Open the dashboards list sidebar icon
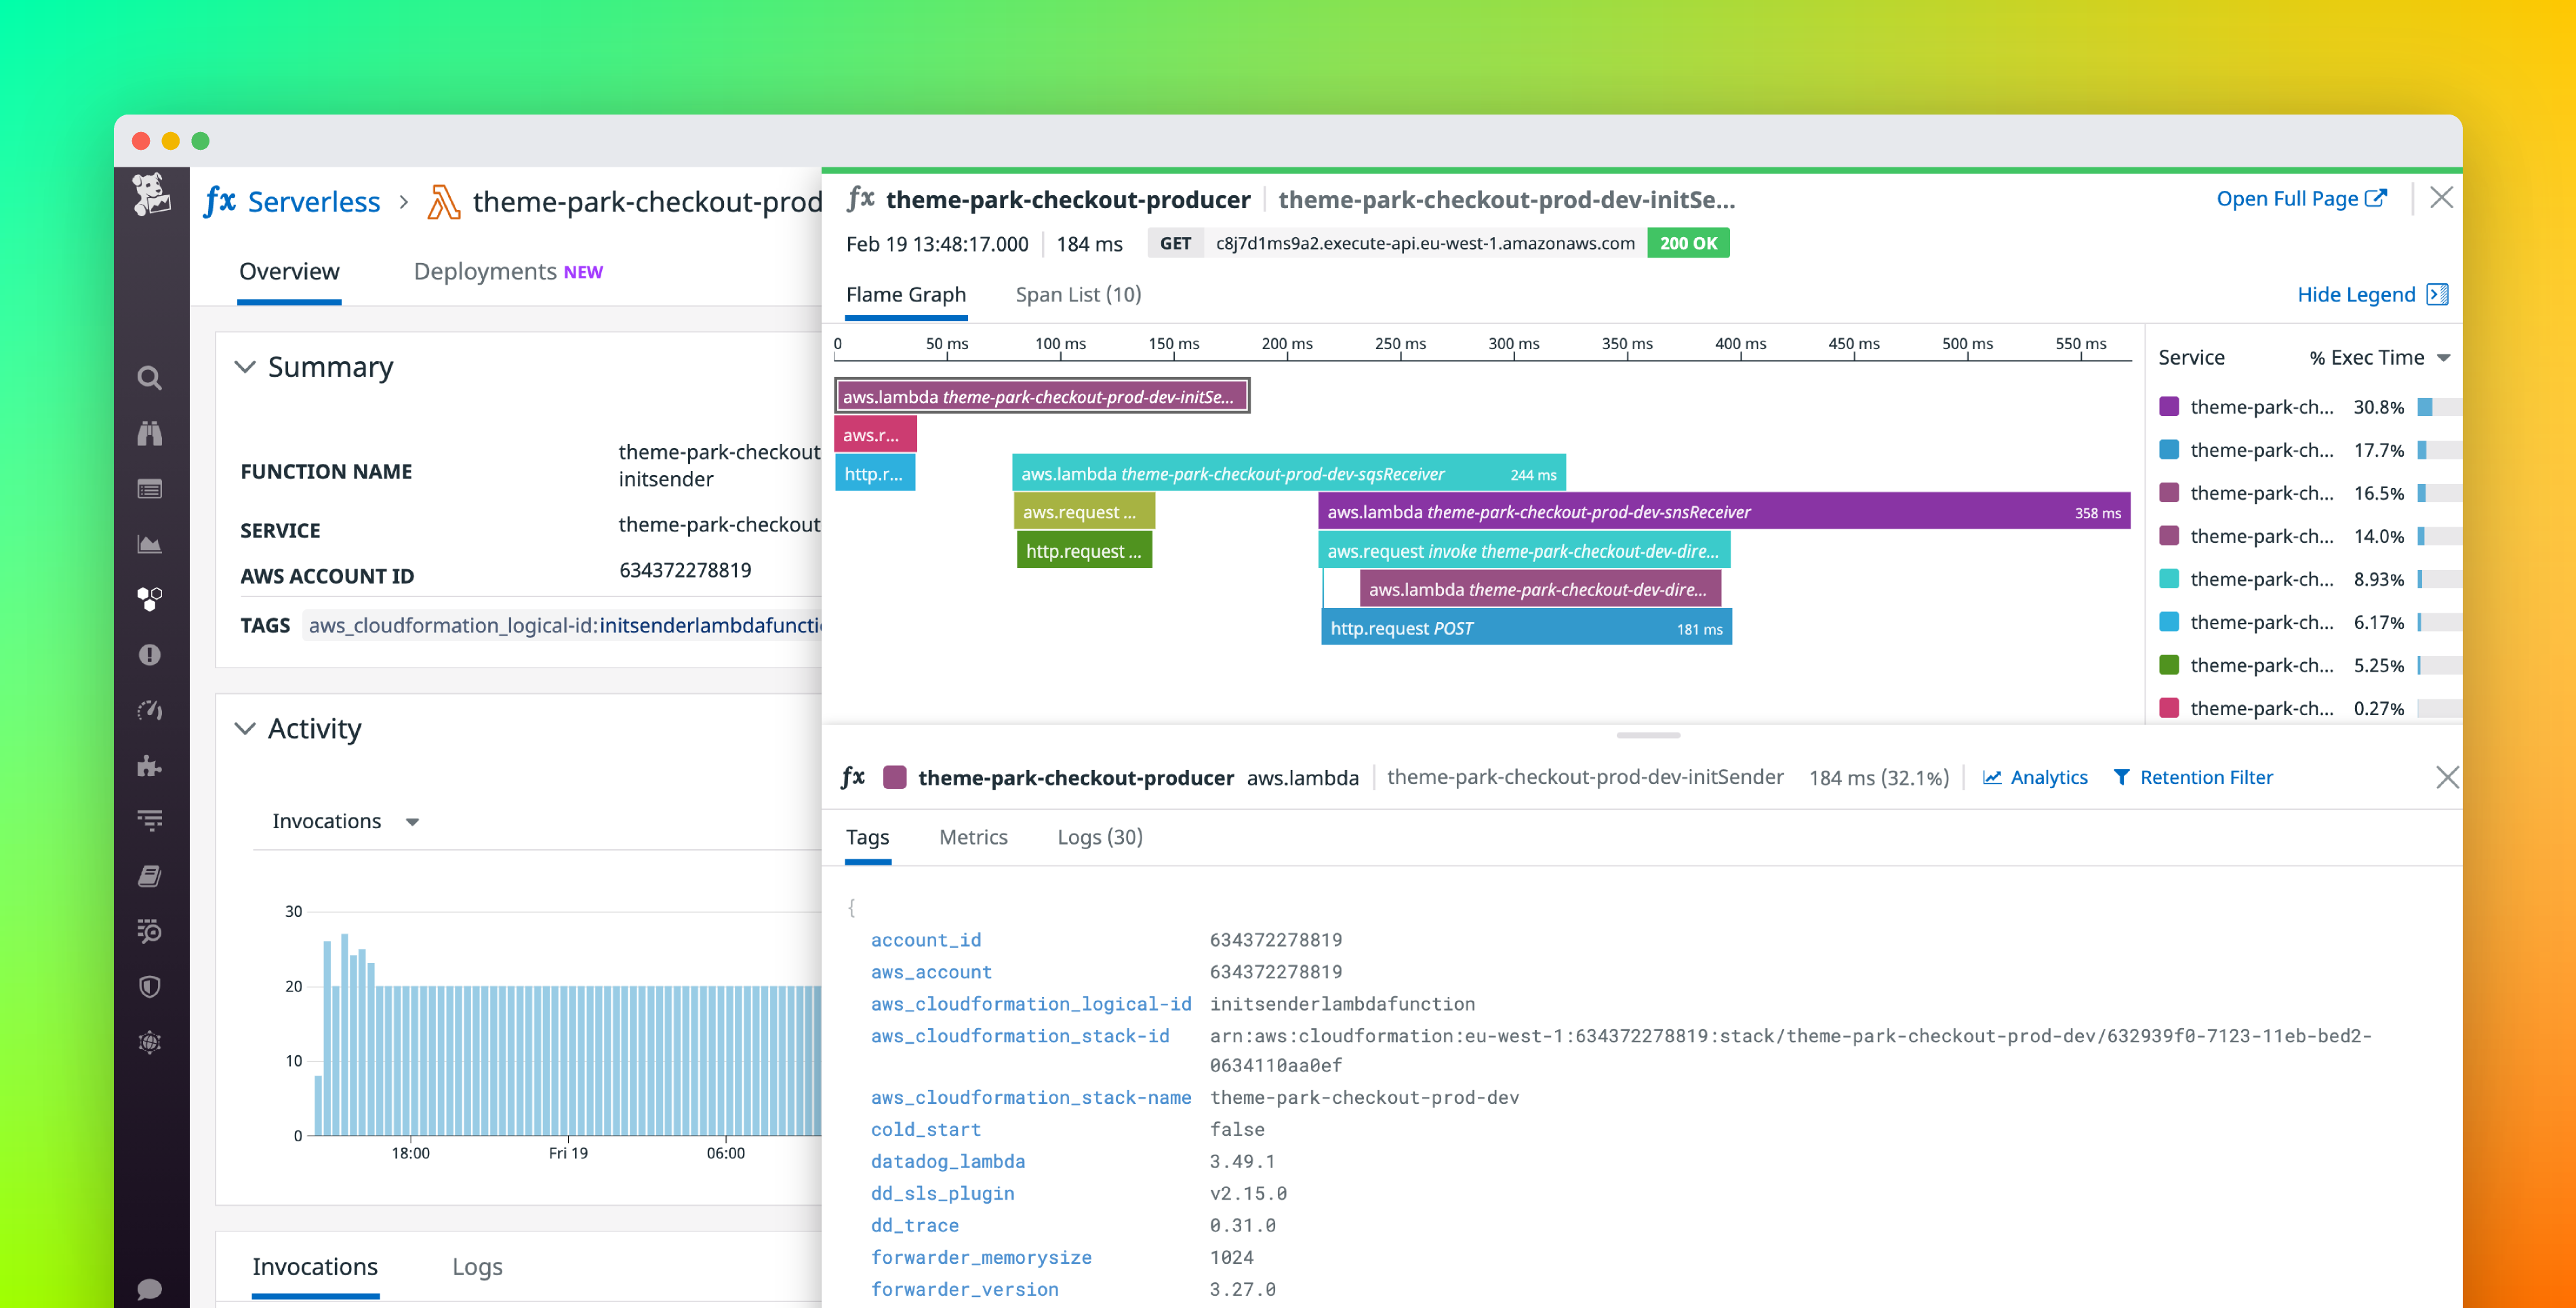Screen dimensions: 2576x1308 pyautogui.click(x=150, y=489)
